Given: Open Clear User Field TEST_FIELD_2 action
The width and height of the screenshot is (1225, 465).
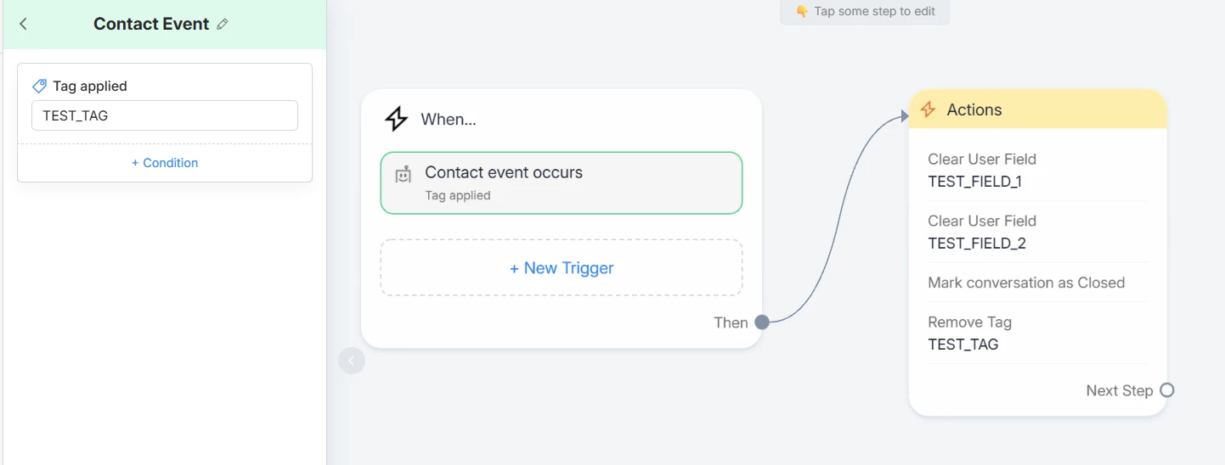Looking at the screenshot, I should 1037,232.
